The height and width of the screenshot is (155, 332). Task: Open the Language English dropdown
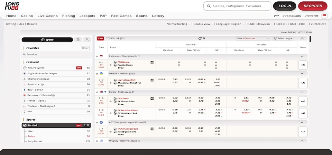click(x=230, y=24)
